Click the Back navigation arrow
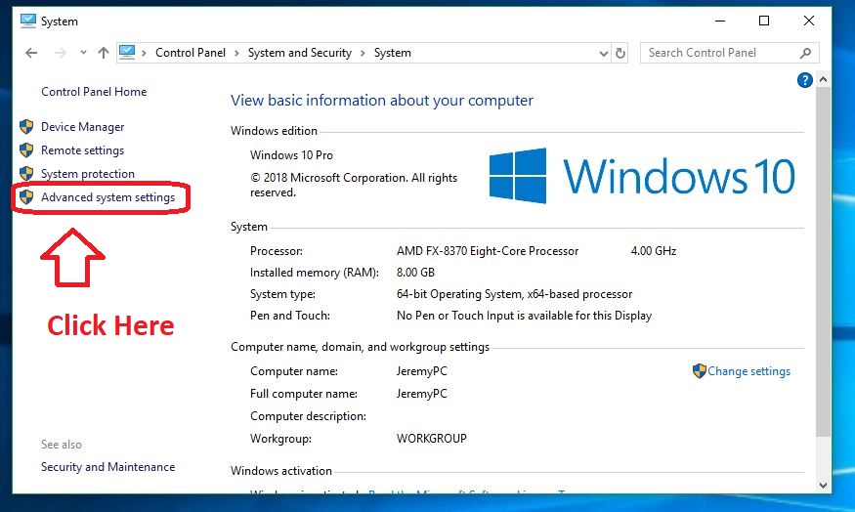Screen dimensions: 855x512 click(31, 53)
